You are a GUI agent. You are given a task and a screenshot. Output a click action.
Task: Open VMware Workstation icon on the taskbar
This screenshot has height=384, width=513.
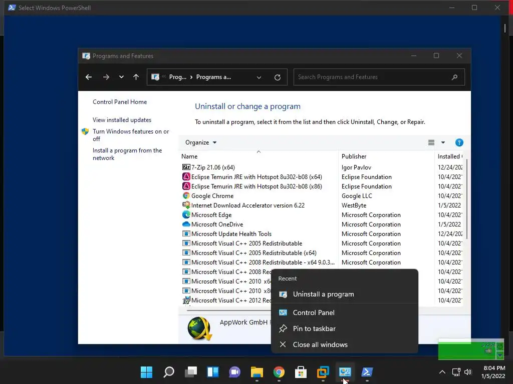323,372
